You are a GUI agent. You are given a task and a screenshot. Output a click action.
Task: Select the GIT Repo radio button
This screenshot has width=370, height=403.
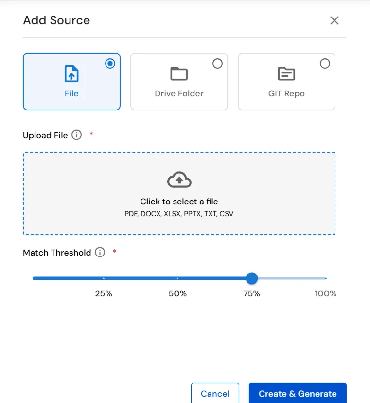(x=325, y=63)
